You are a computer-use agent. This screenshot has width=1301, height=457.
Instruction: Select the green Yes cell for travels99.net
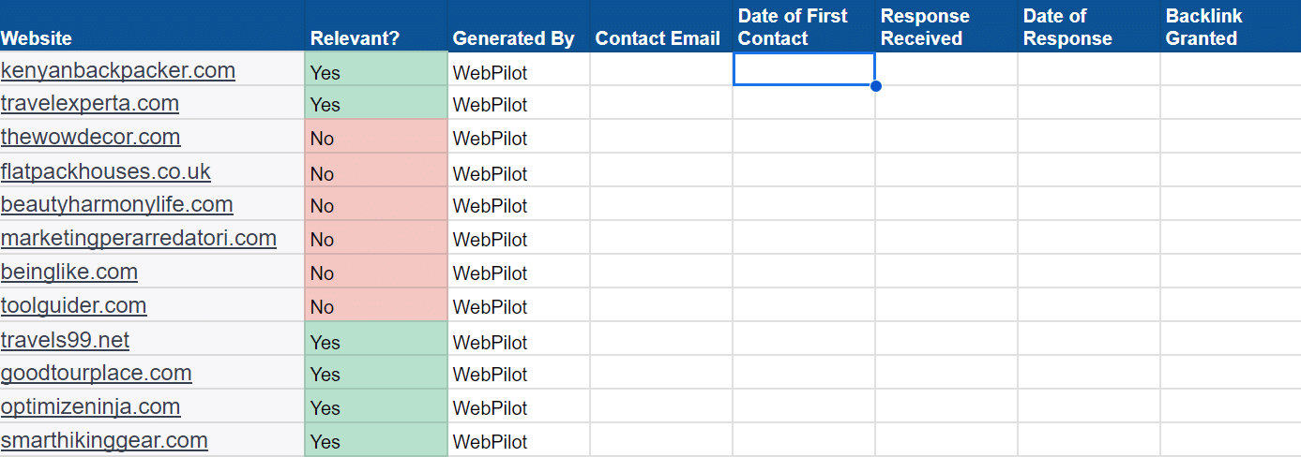(376, 342)
